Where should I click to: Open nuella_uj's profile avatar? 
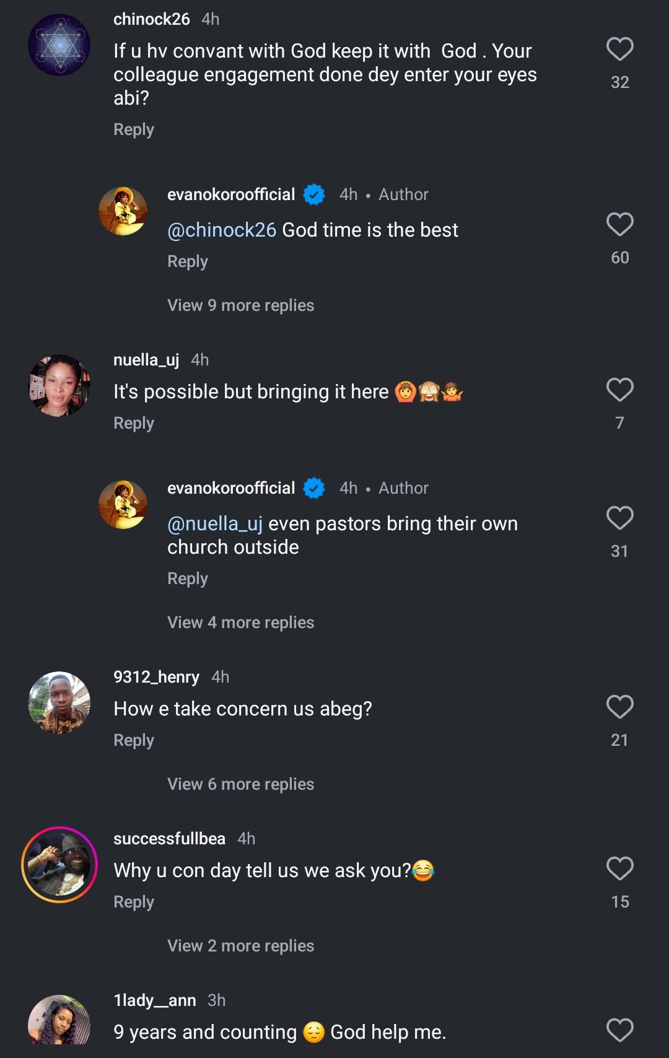59,385
